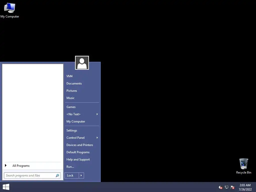Open the Action Center flag icon
This screenshot has height=192, width=256.
click(232, 187)
